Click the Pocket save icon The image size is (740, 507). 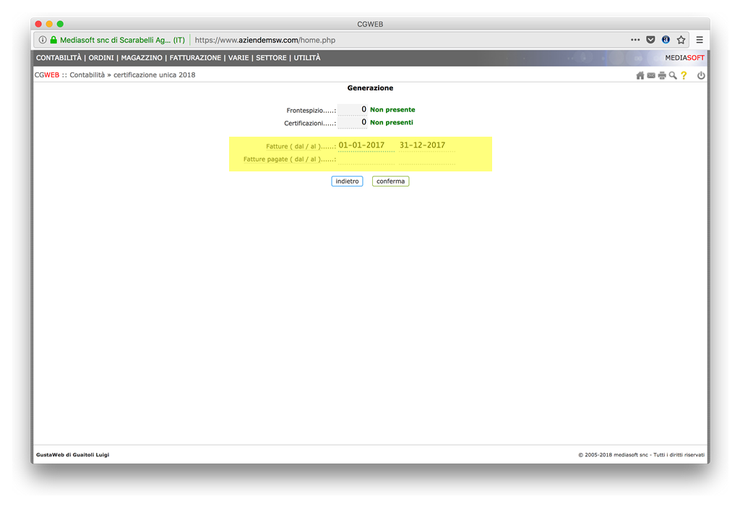point(650,40)
